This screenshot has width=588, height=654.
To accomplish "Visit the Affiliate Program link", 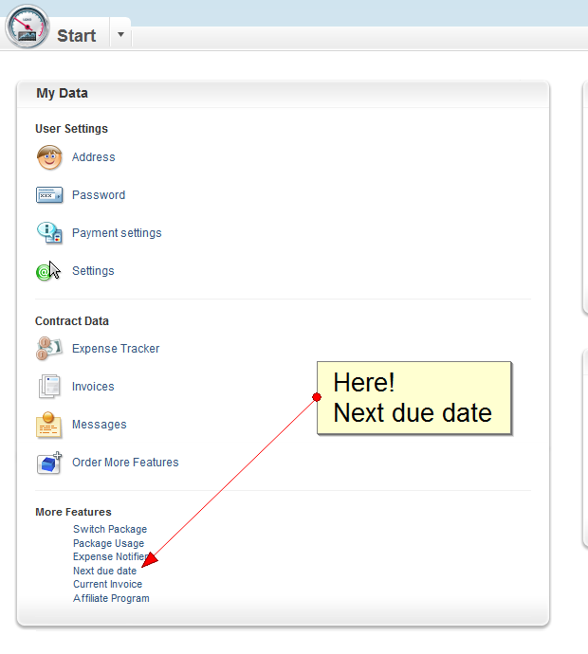I will (x=111, y=599).
